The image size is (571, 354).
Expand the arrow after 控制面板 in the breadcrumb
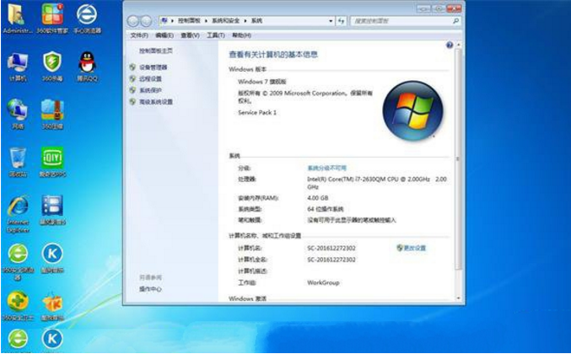click(206, 21)
